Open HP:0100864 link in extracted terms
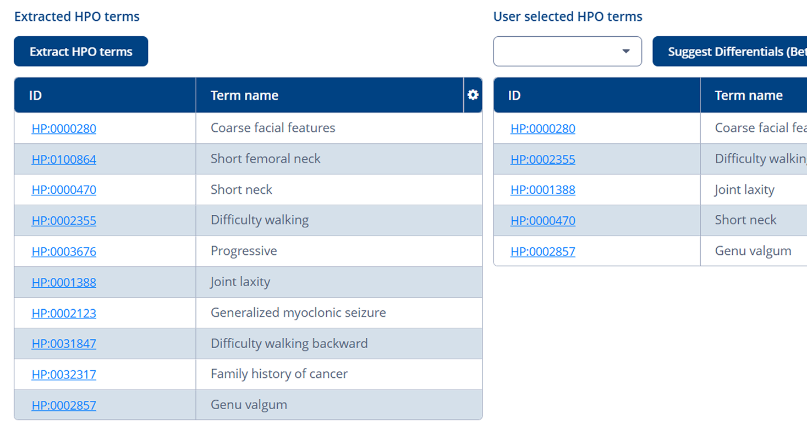807x430 pixels. pos(64,160)
